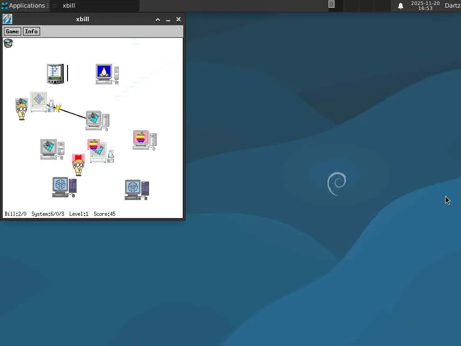Click the spark on the network cable
The image size is (461, 346).
coord(58,108)
